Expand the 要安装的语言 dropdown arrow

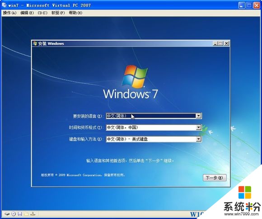click(198, 116)
